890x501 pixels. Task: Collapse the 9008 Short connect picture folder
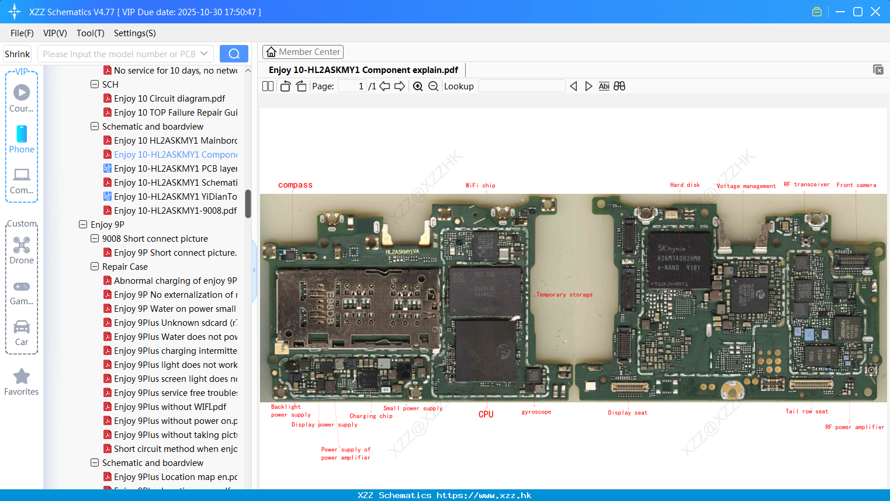95,238
